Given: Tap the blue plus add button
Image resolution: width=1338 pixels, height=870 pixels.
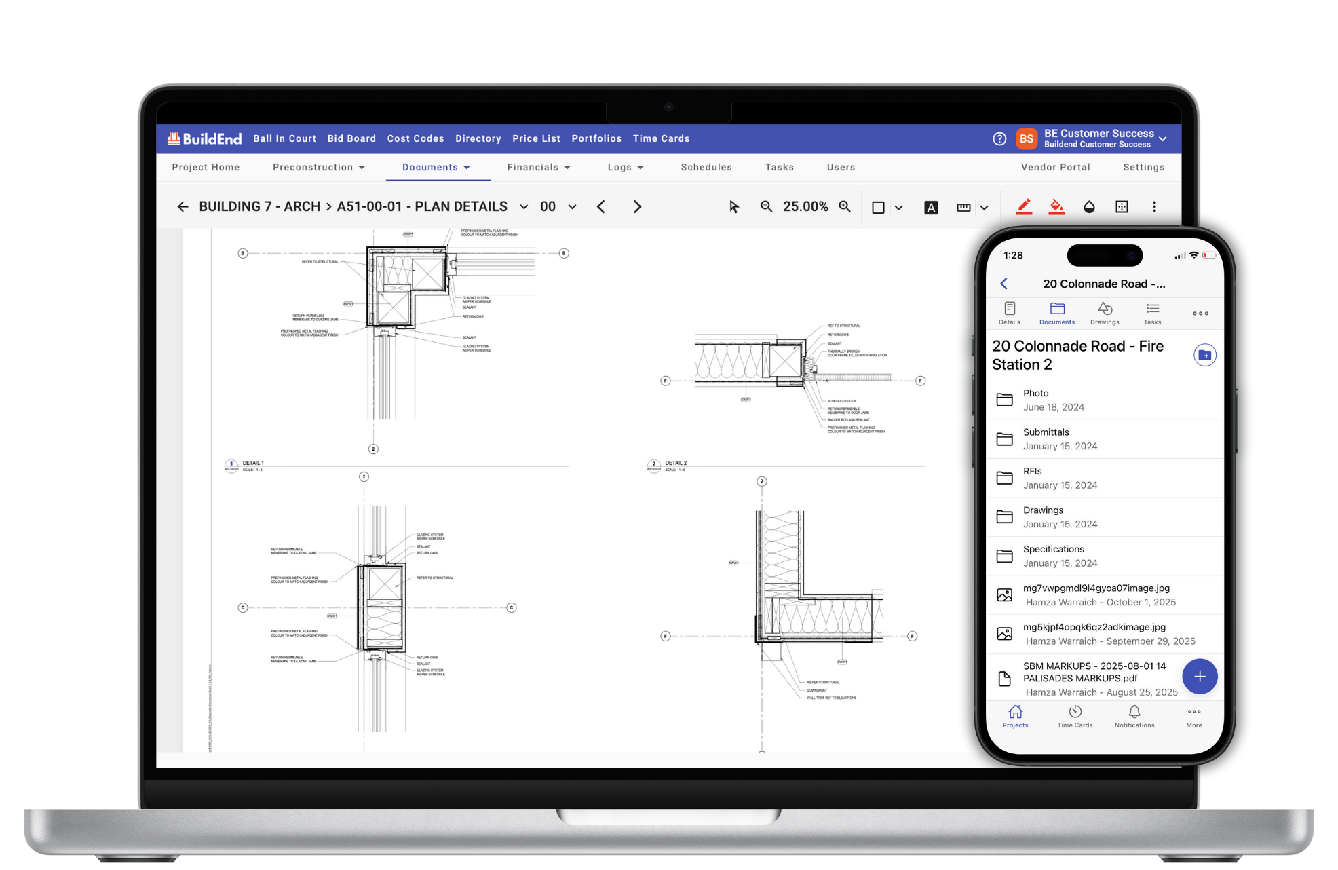Looking at the screenshot, I should pyautogui.click(x=1199, y=677).
